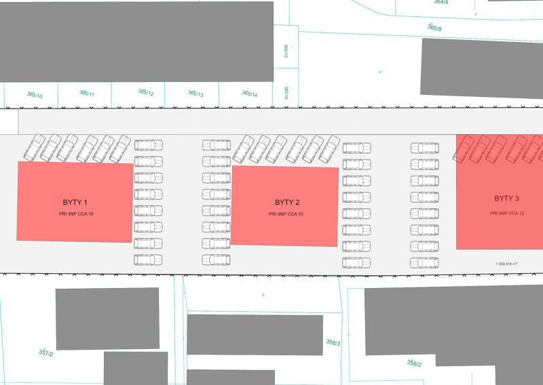Click the vertical parcel label 365/16
Viewport: 543px width, 385px height.
tap(286, 93)
